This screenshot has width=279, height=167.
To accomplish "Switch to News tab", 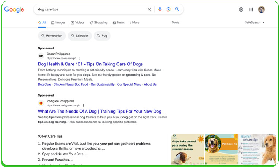I will pos(119,23).
